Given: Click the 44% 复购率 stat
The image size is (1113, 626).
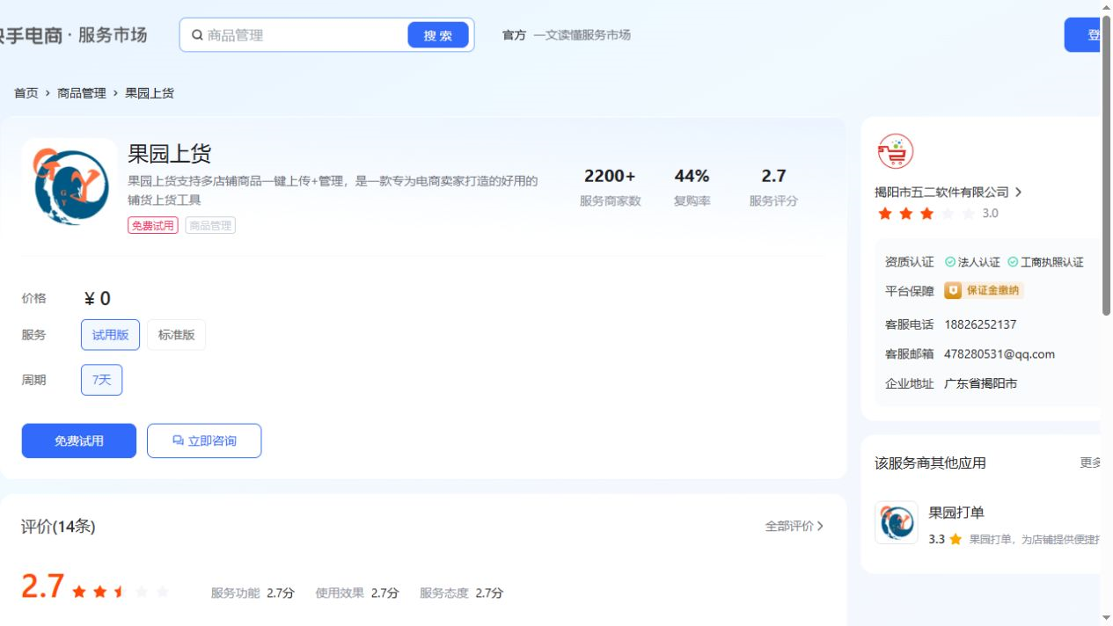Looking at the screenshot, I should [692, 187].
